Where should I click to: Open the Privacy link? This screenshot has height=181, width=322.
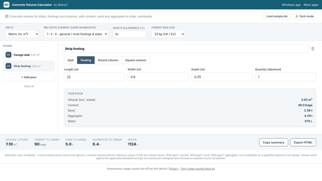(x=174, y=169)
